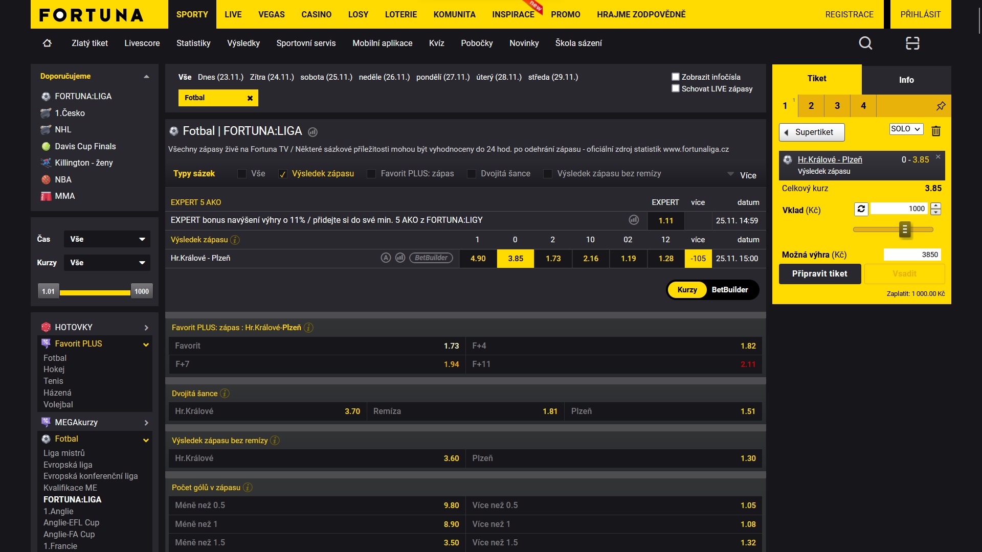This screenshot has width=982, height=552.
Task: Open the LIVE menu
Action: 233,14
